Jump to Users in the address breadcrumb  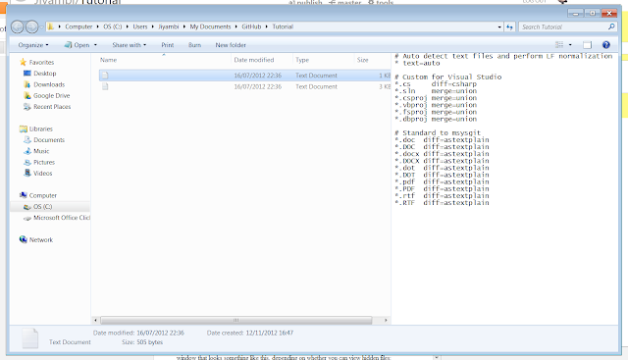click(140, 26)
